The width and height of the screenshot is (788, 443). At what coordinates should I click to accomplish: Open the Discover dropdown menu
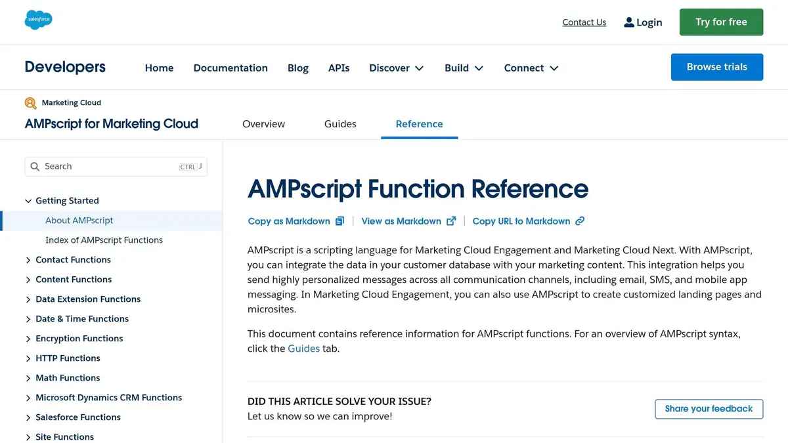coord(397,68)
